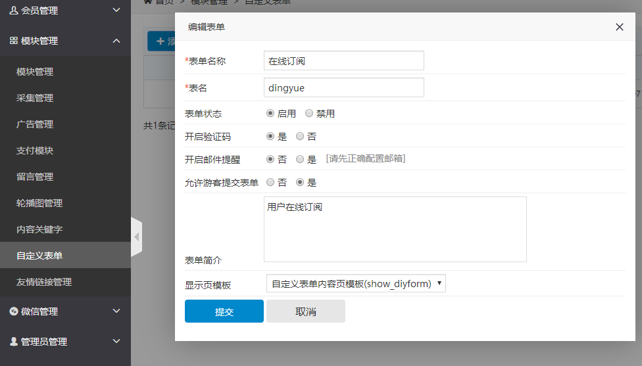Click the 表单名称 input field

point(343,61)
